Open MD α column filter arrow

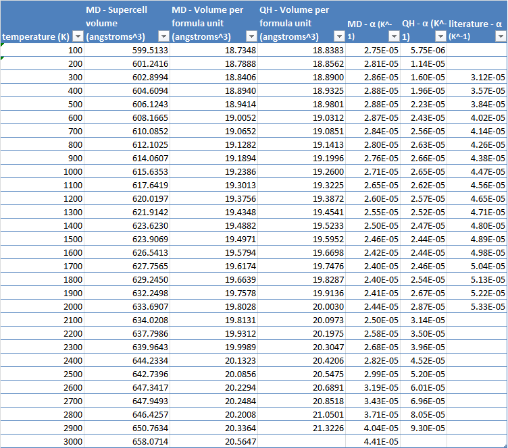tap(394, 36)
